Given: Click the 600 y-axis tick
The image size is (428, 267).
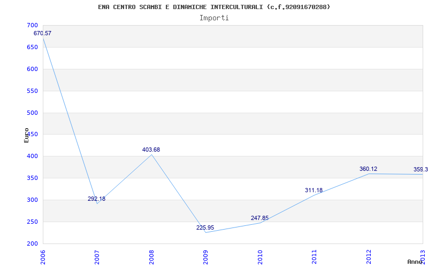Looking at the screenshot, I should pyautogui.click(x=32, y=69).
